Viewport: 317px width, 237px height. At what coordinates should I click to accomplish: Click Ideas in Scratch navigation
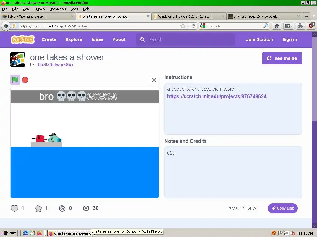97,39
